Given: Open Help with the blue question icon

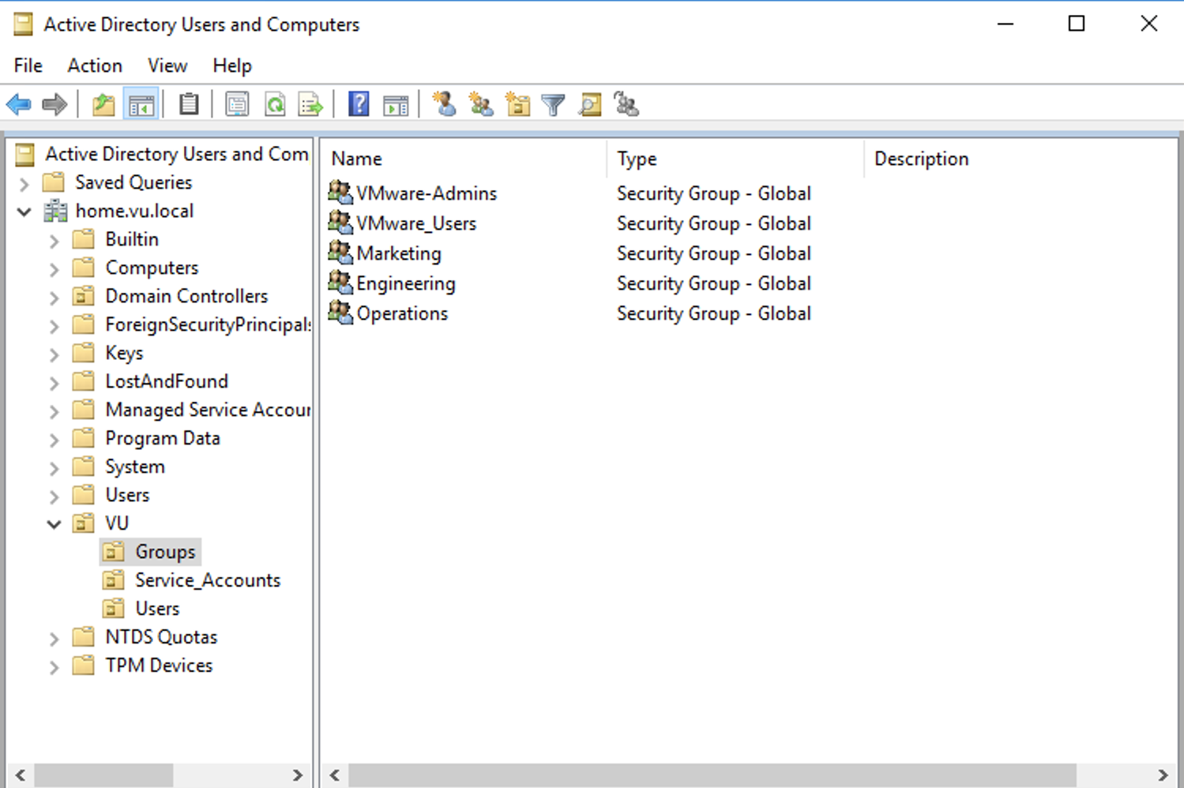Looking at the screenshot, I should (x=359, y=104).
